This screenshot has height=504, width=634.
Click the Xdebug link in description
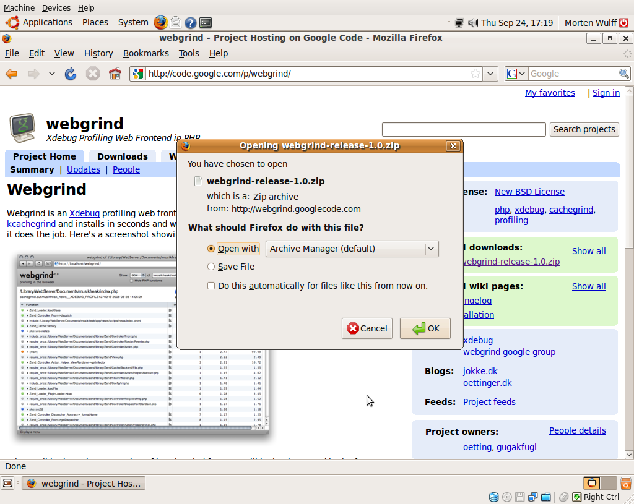point(84,213)
